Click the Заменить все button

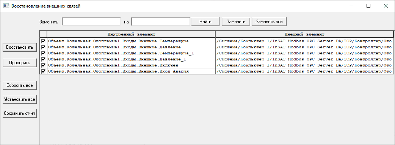(269, 22)
